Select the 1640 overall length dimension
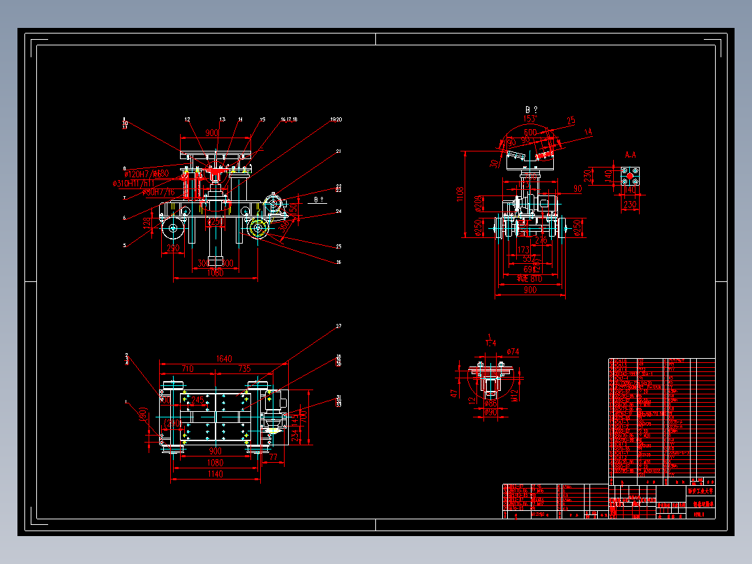752x564 pixels. [224, 359]
